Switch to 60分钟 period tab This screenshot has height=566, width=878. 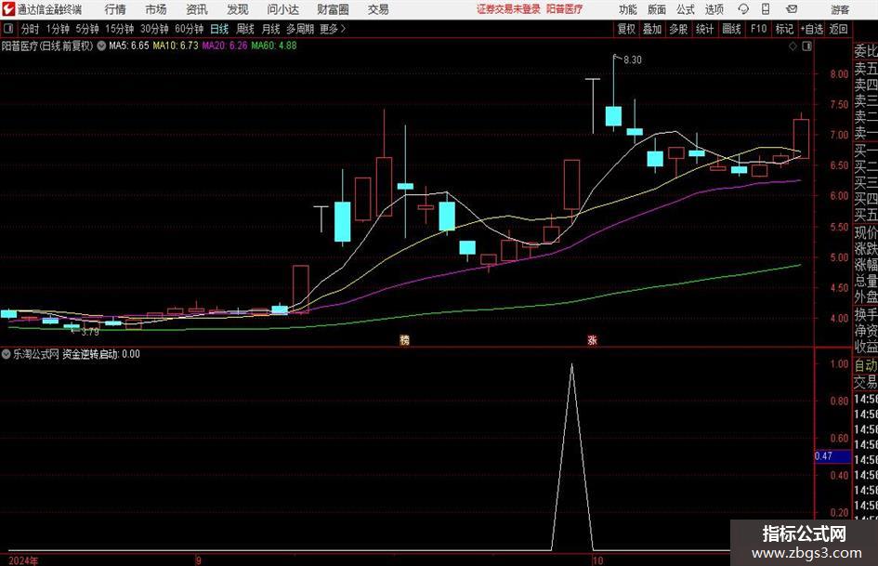189,29
